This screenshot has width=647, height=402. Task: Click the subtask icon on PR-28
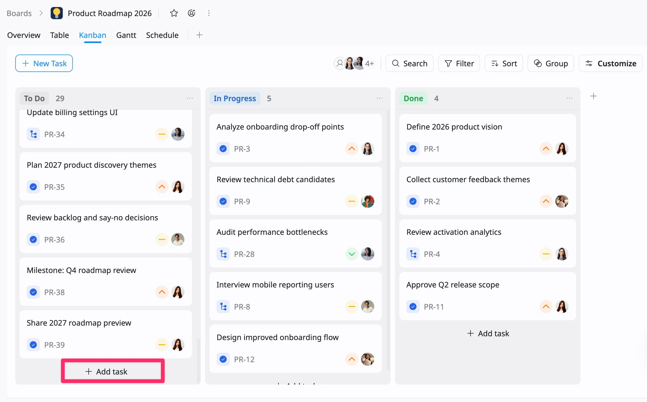pyautogui.click(x=223, y=254)
